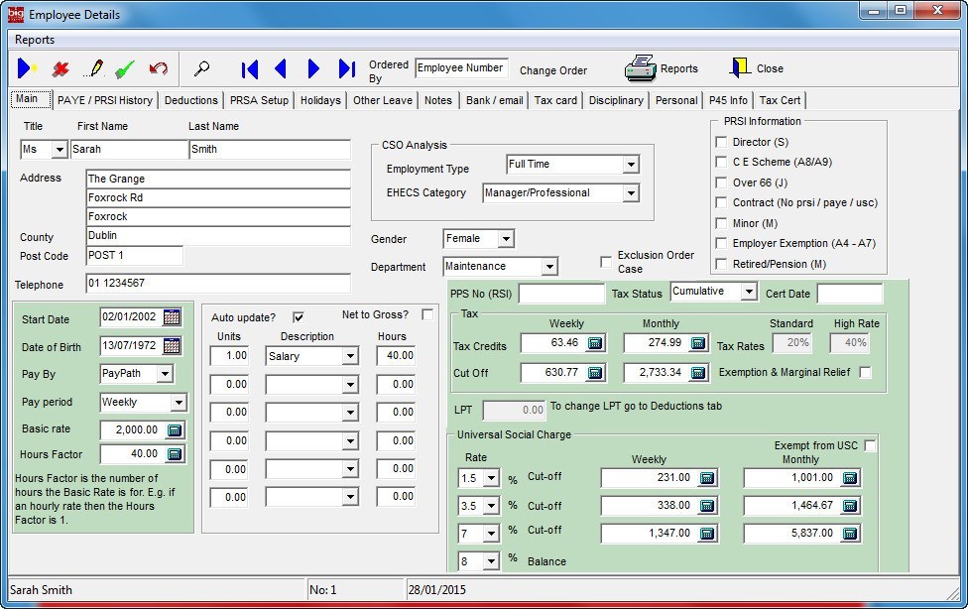Jump to last employee using navigation arrows
968x609 pixels.
(x=346, y=68)
